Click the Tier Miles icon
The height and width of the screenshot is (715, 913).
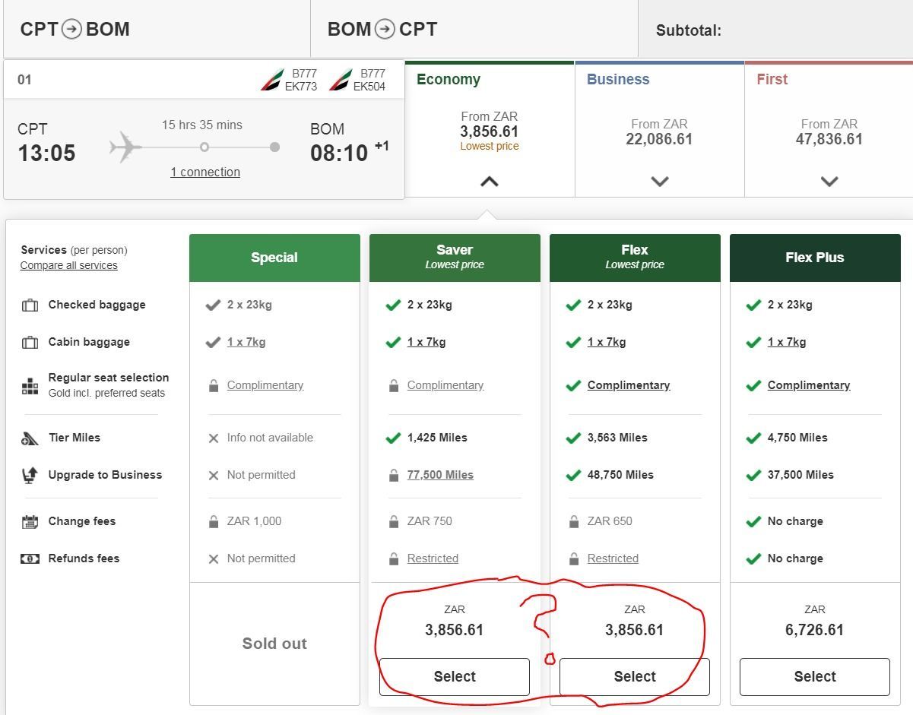[x=30, y=438]
